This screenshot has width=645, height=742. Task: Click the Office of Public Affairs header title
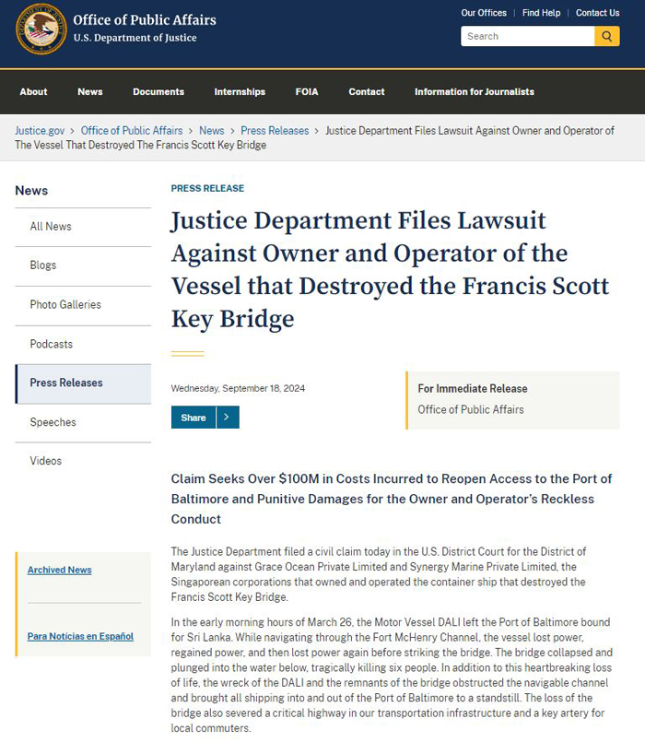[x=145, y=20]
